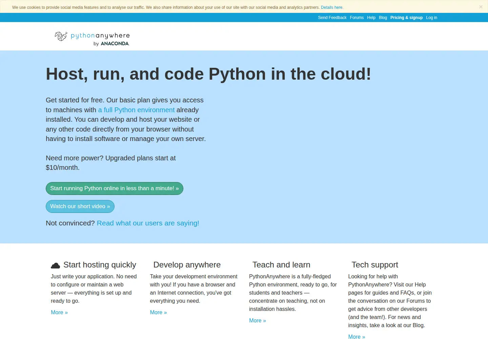Go to the Blog
Viewport: 488px width, 339px height.
pos(383,18)
